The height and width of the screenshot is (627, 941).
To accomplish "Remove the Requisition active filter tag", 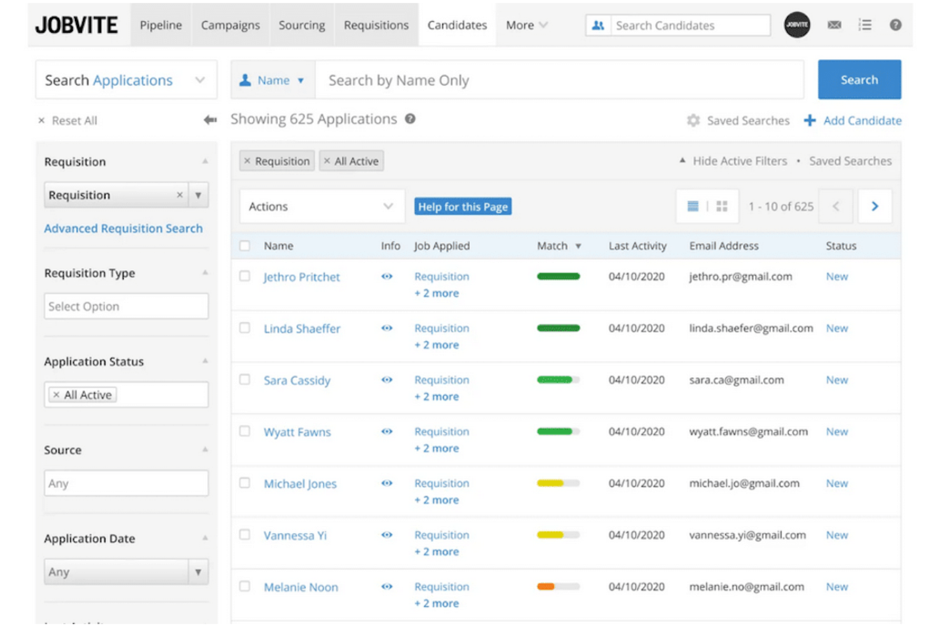I will point(247,161).
